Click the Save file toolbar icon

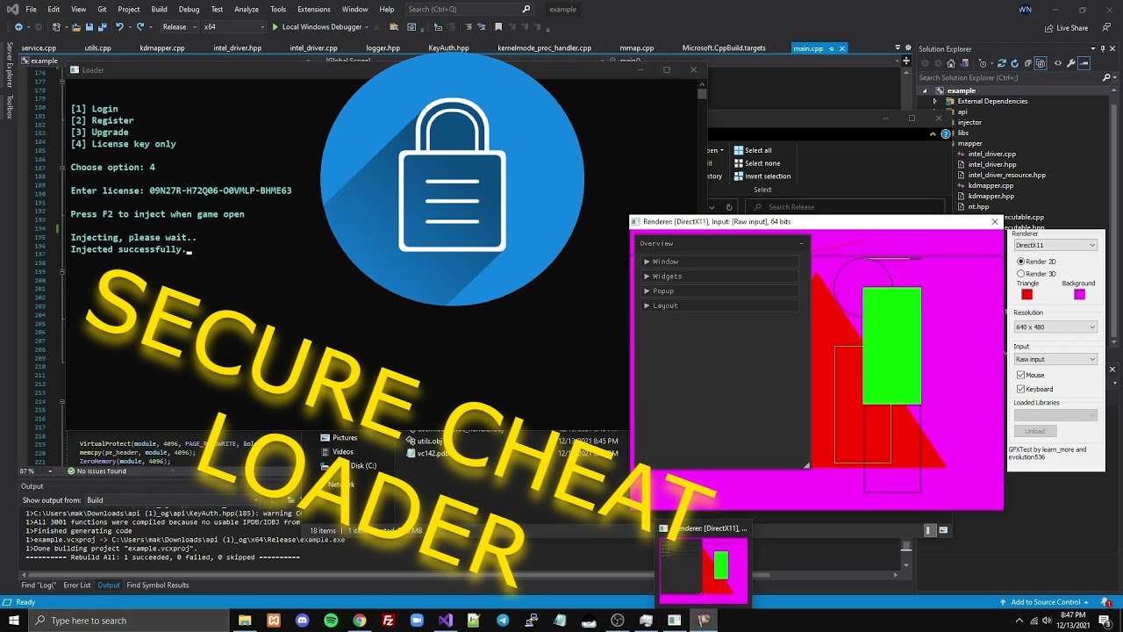[x=89, y=27]
